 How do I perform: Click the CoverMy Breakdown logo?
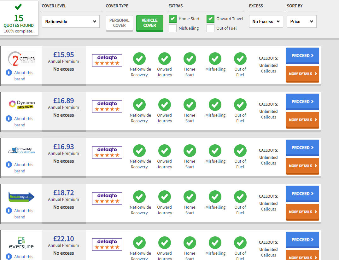(21, 151)
